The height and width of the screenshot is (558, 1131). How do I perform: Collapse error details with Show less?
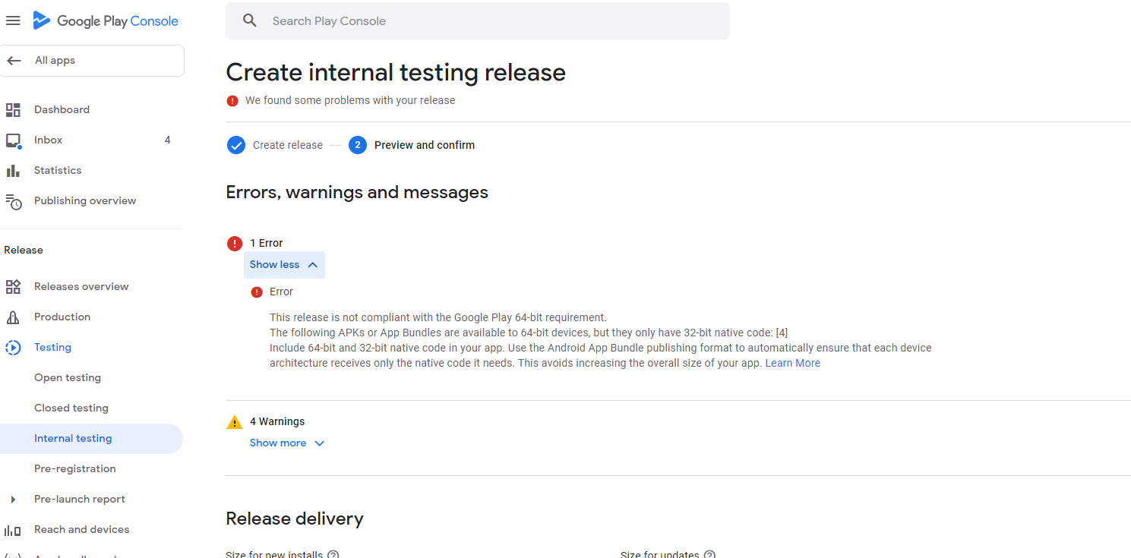pyautogui.click(x=284, y=265)
